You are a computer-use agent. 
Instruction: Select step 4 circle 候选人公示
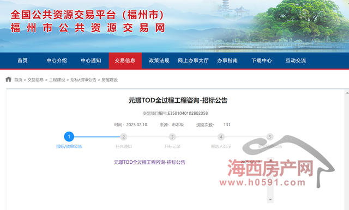click(x=221, y=137)
